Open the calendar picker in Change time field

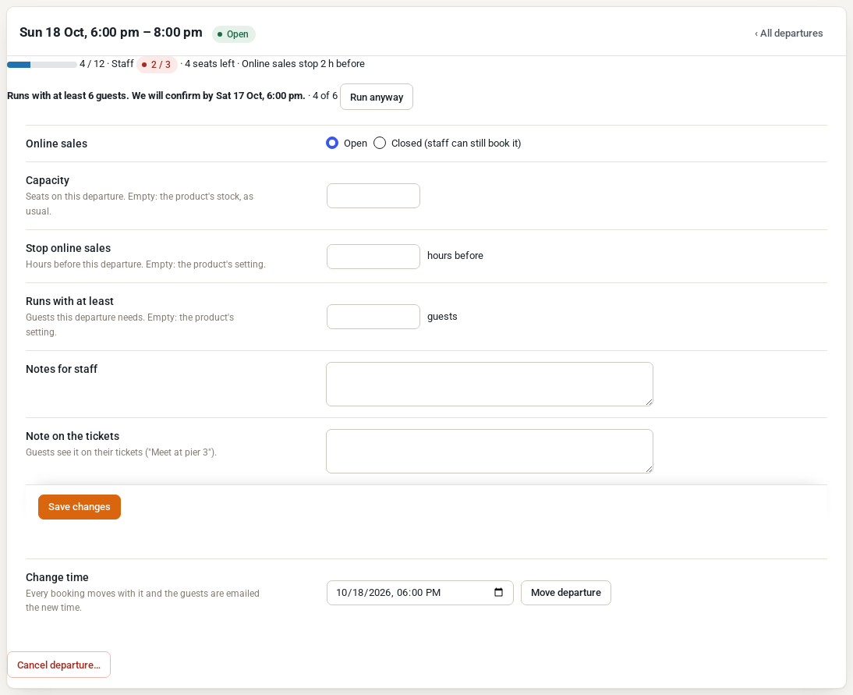pos(498,593)
